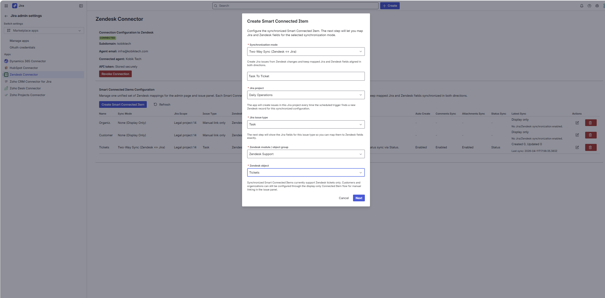605x298 pixels.
Task: Select Zoho Projects Connector in sidebar
Action: coord(27,95)
